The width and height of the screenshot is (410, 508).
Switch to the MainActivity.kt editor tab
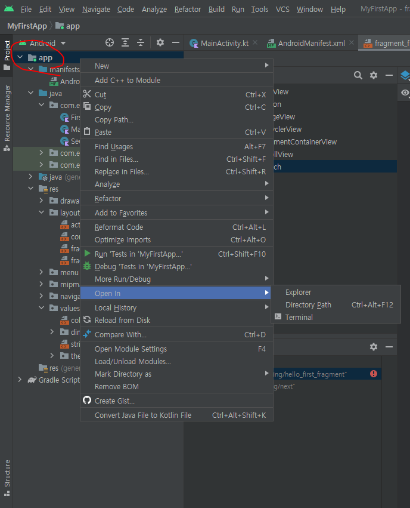[224, 43]
